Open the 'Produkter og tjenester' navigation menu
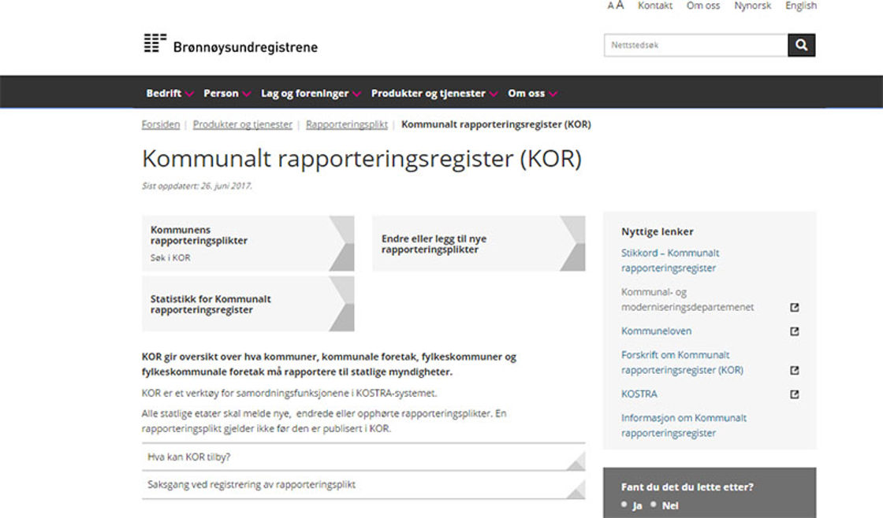Viewport: 883px width, 518px height. [x=434, y=94]
